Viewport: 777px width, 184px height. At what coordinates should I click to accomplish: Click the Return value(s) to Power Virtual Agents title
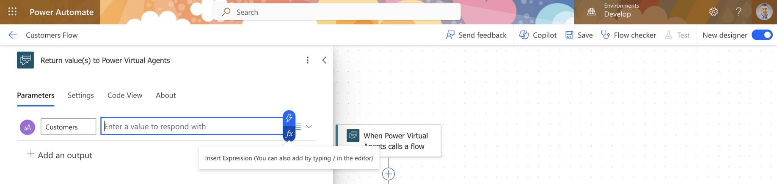pyautogui.click(x=105, y=60)
